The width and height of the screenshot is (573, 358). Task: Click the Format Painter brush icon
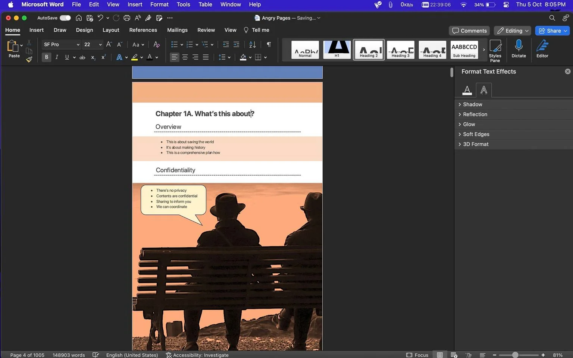[29, 59]
